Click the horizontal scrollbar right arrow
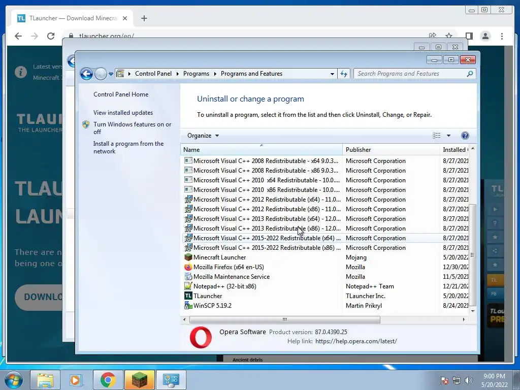This screenshot has height=390, width=520. pos(464,320)
